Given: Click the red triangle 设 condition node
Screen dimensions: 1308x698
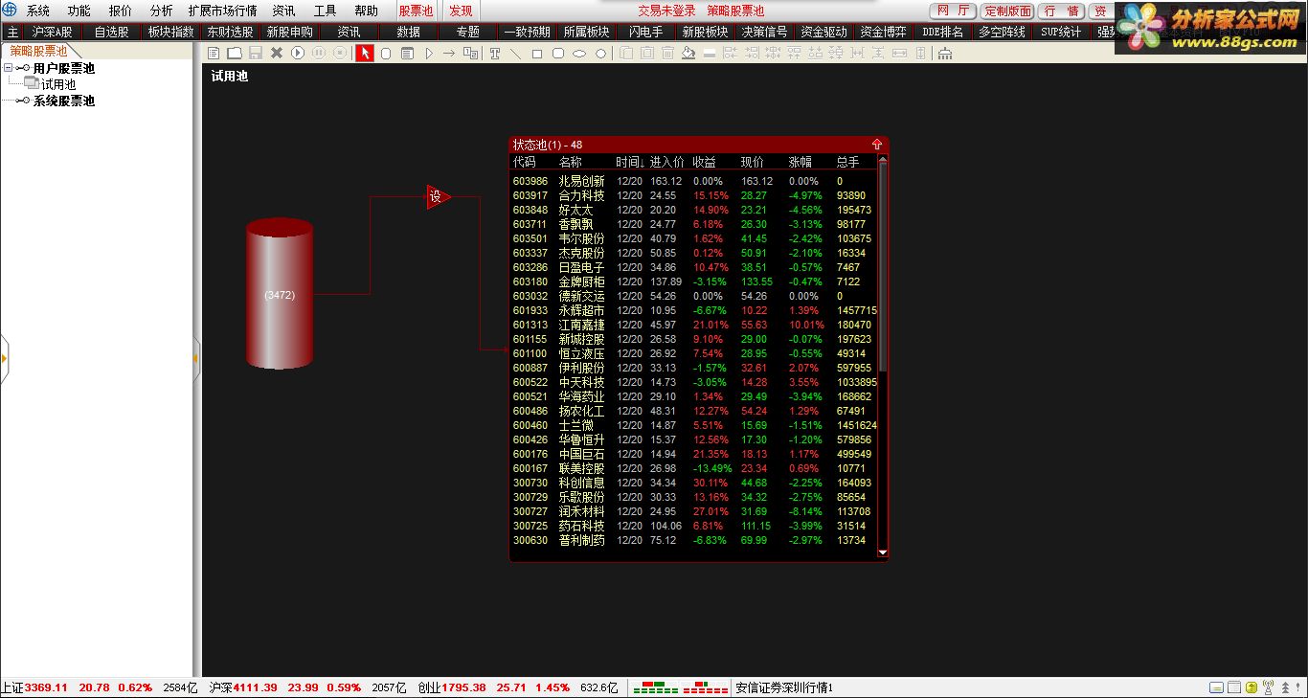Looking at the screenshot, I should [x=437, y=197].
